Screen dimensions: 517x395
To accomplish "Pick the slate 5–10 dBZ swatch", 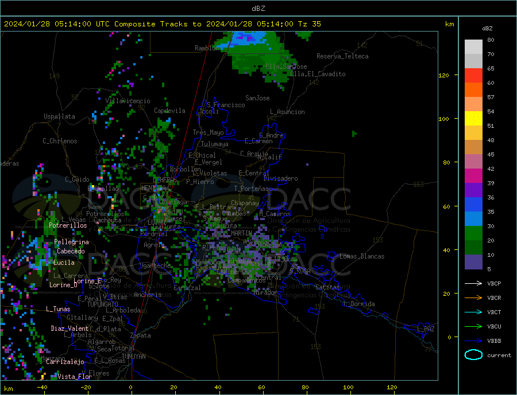I will 473,262.
